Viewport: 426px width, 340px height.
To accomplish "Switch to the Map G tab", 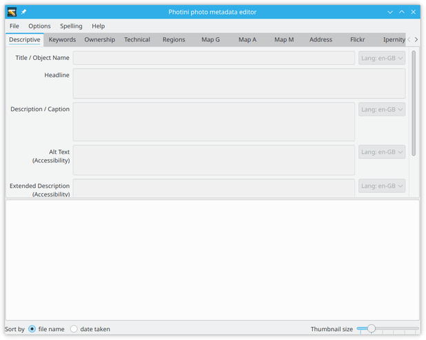I will pos(210,40).
